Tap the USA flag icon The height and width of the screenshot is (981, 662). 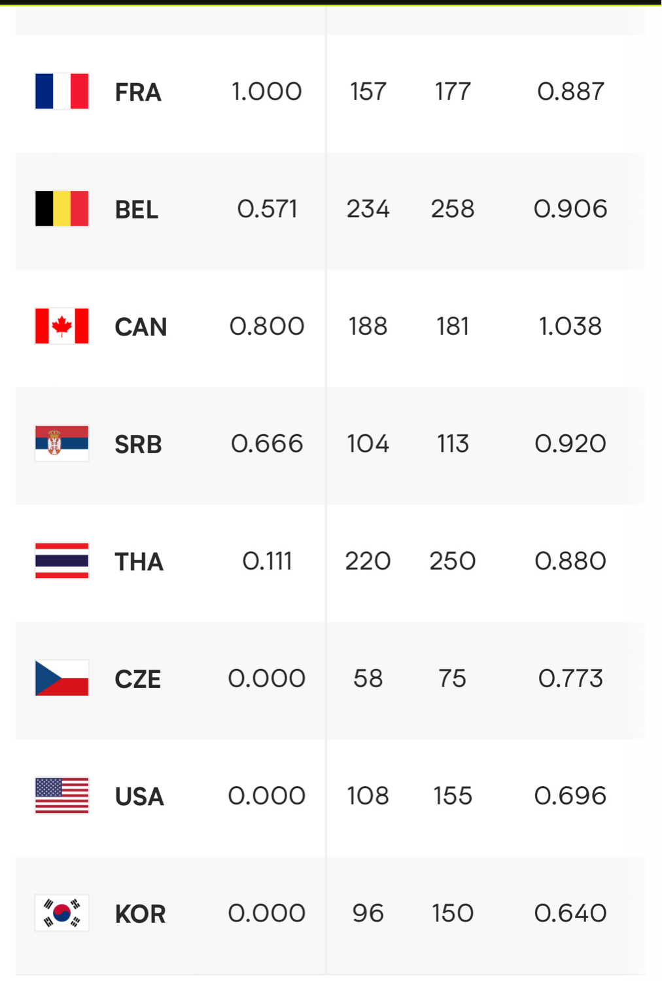tap(61, 795)
